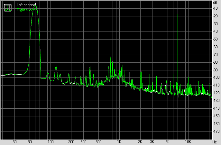
Task: Click the -120 dB axis label
Action: tap(216, 93)
